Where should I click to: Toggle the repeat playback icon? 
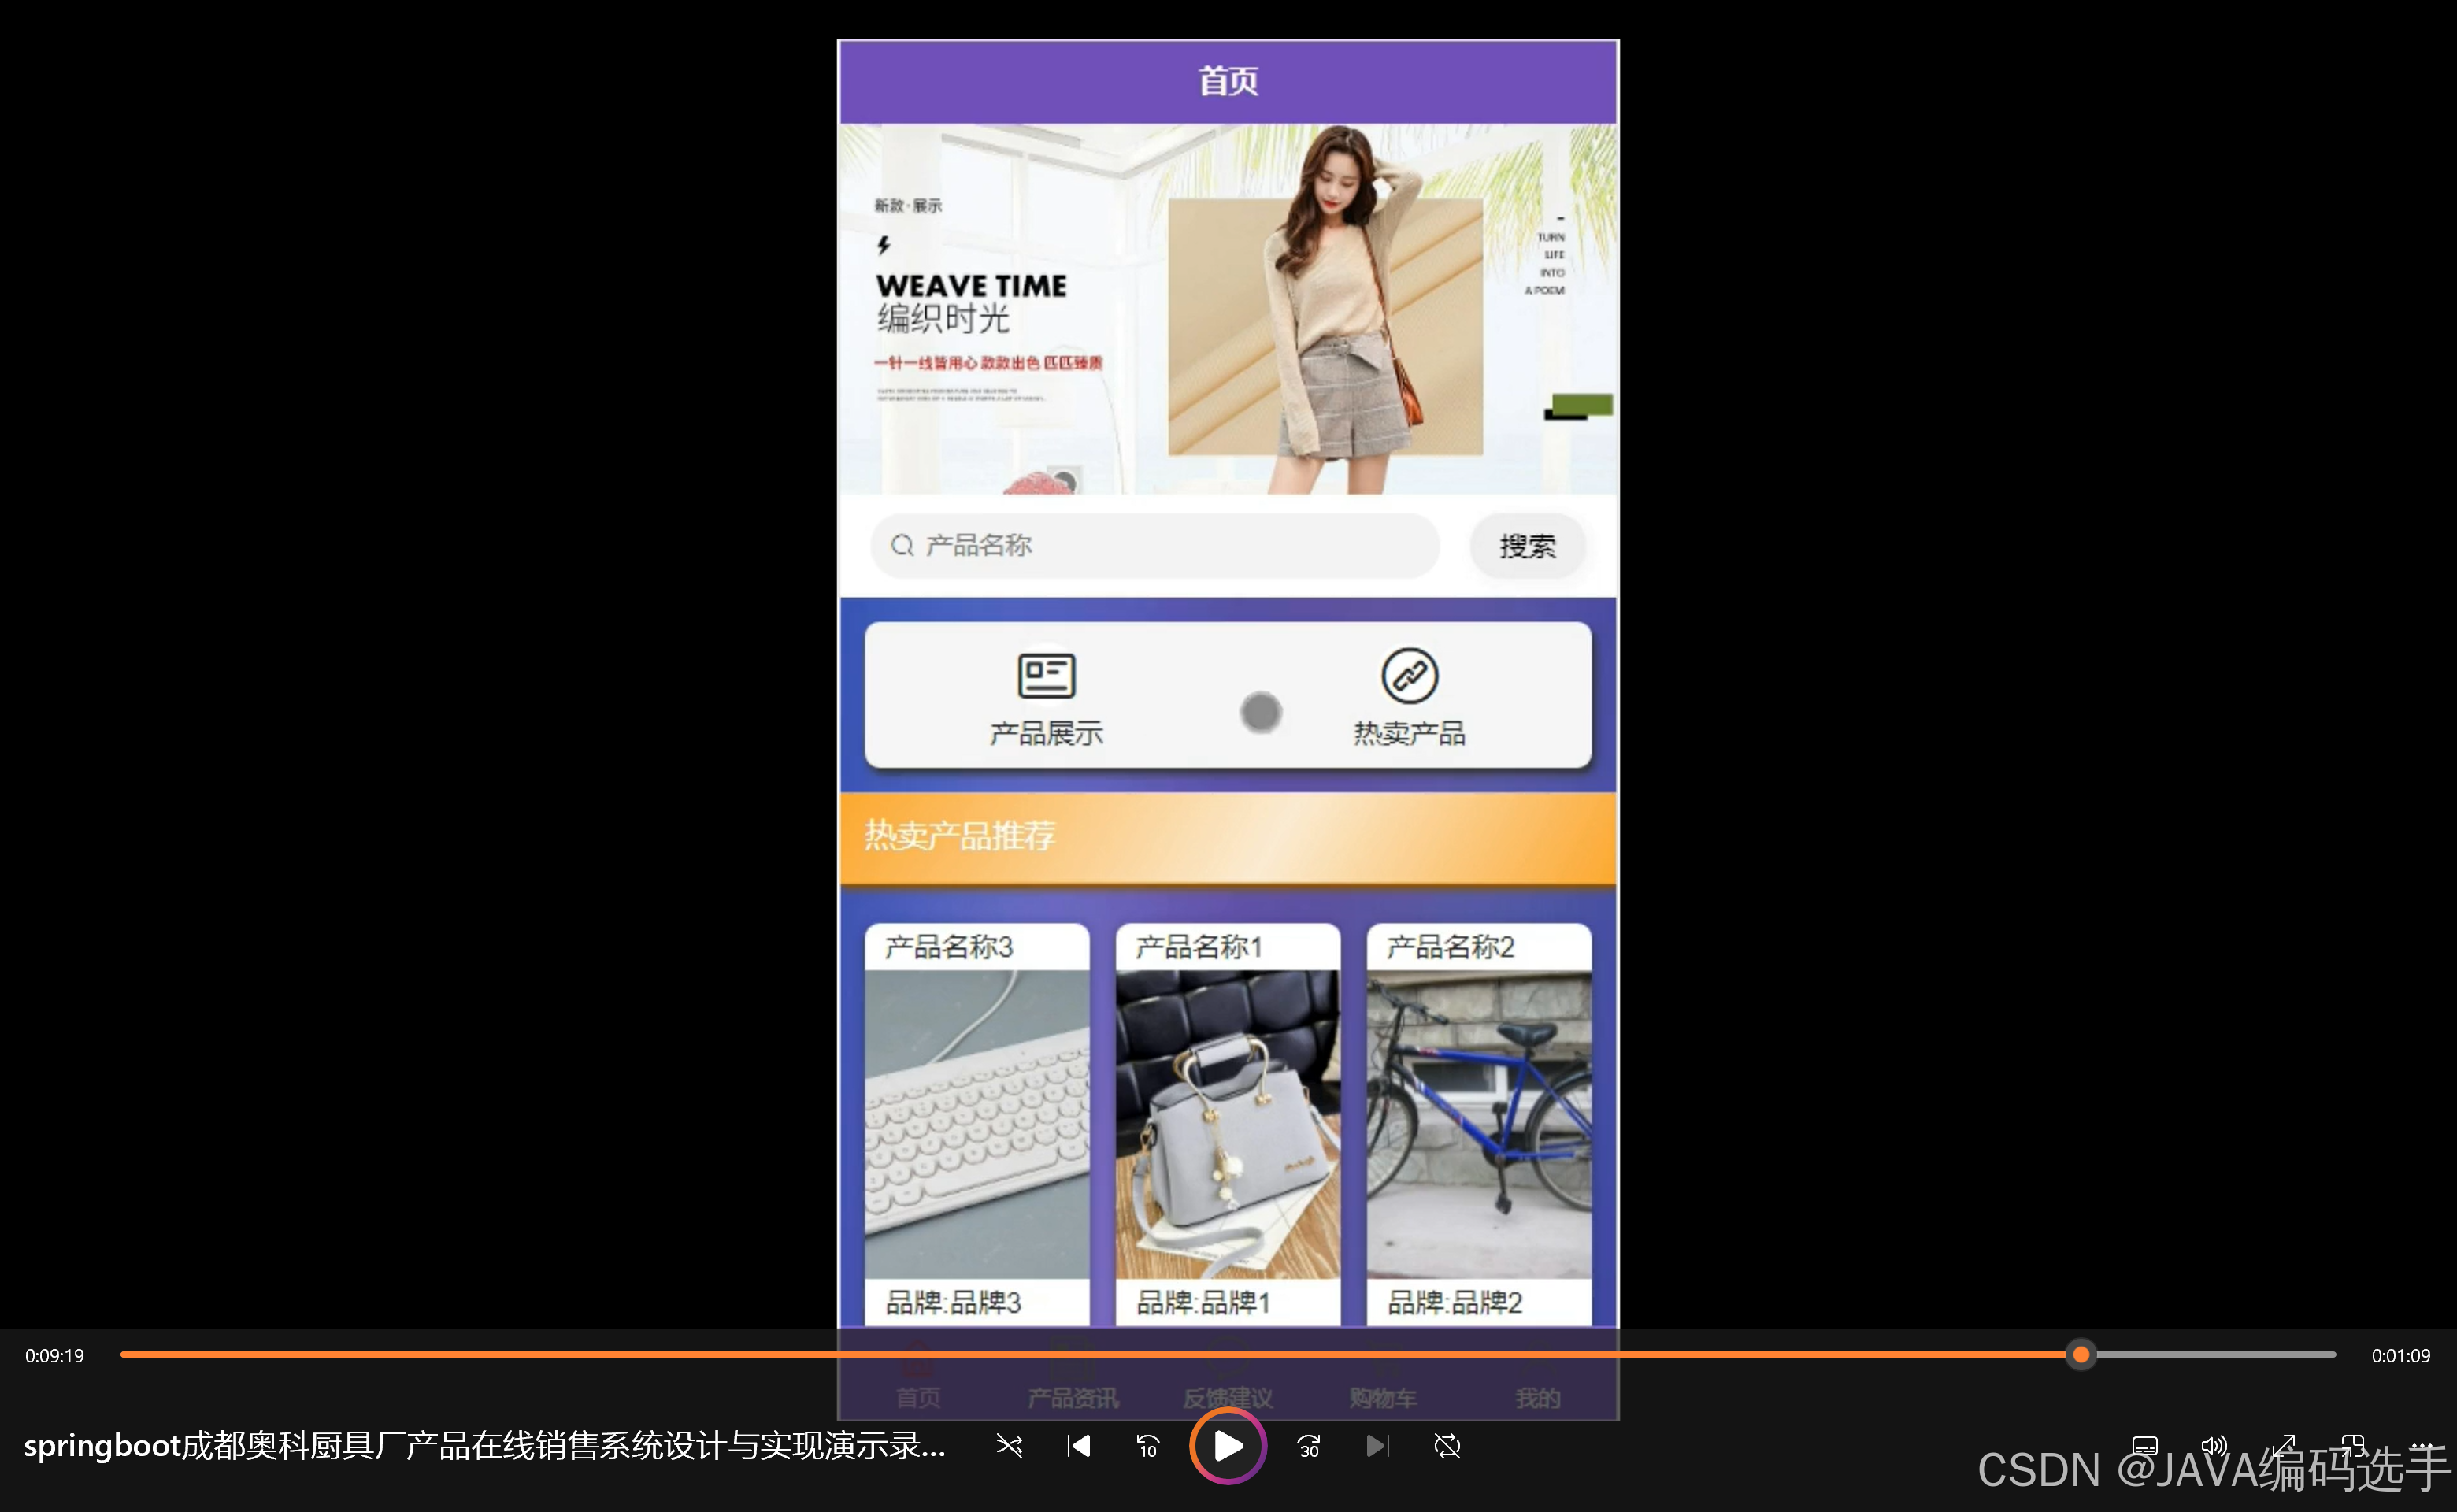[x=1447, y=1446]
